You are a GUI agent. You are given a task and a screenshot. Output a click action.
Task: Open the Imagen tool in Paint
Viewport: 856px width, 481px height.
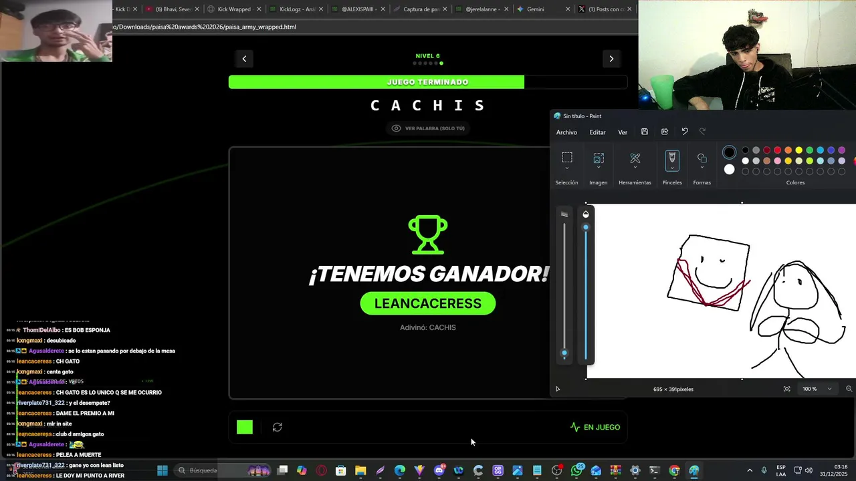[599, 158]
